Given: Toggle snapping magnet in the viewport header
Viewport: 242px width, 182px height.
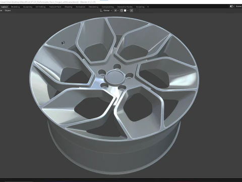Looking at the screenshot, I should (122, 11).
